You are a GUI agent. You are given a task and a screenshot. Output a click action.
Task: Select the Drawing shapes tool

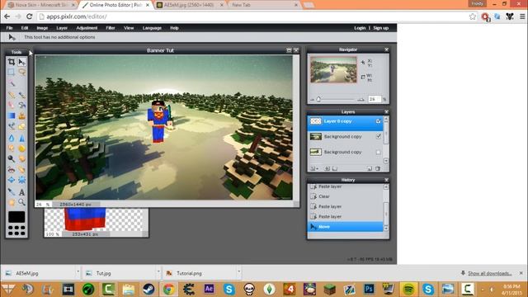pos(22,126)
